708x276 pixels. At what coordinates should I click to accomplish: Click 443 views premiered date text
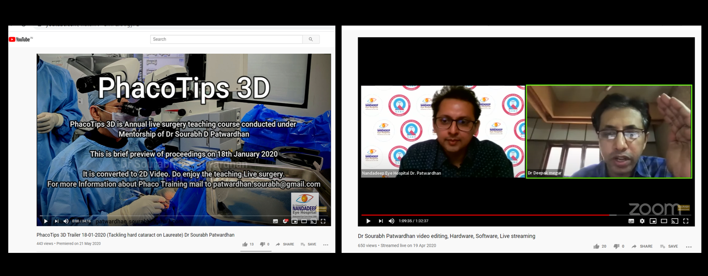69,243
